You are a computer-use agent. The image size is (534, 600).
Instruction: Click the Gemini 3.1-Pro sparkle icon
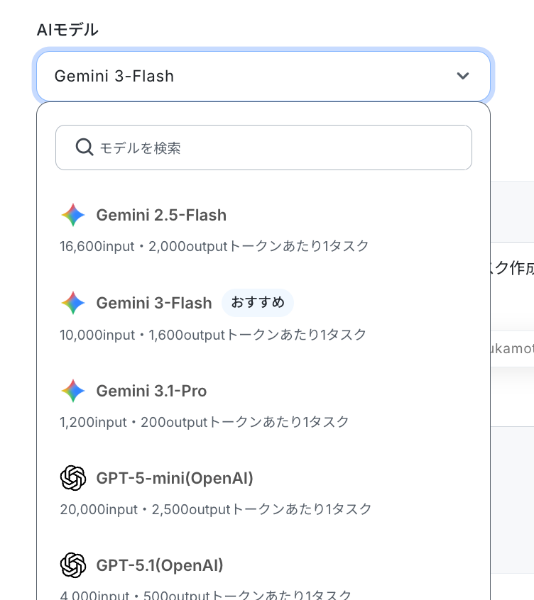coord(72,391)
